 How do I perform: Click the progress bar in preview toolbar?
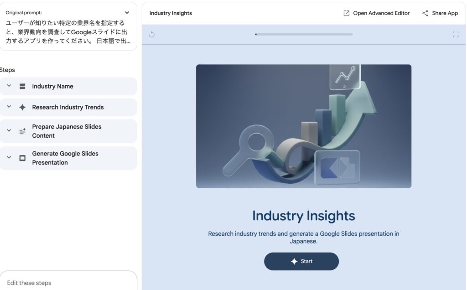pyautogui.click(x=304, y=34)
